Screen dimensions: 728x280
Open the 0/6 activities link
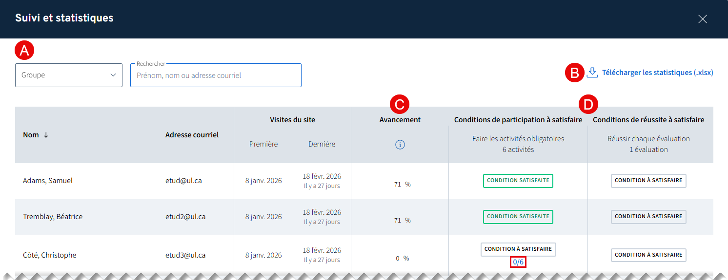(x=518, y=262)
